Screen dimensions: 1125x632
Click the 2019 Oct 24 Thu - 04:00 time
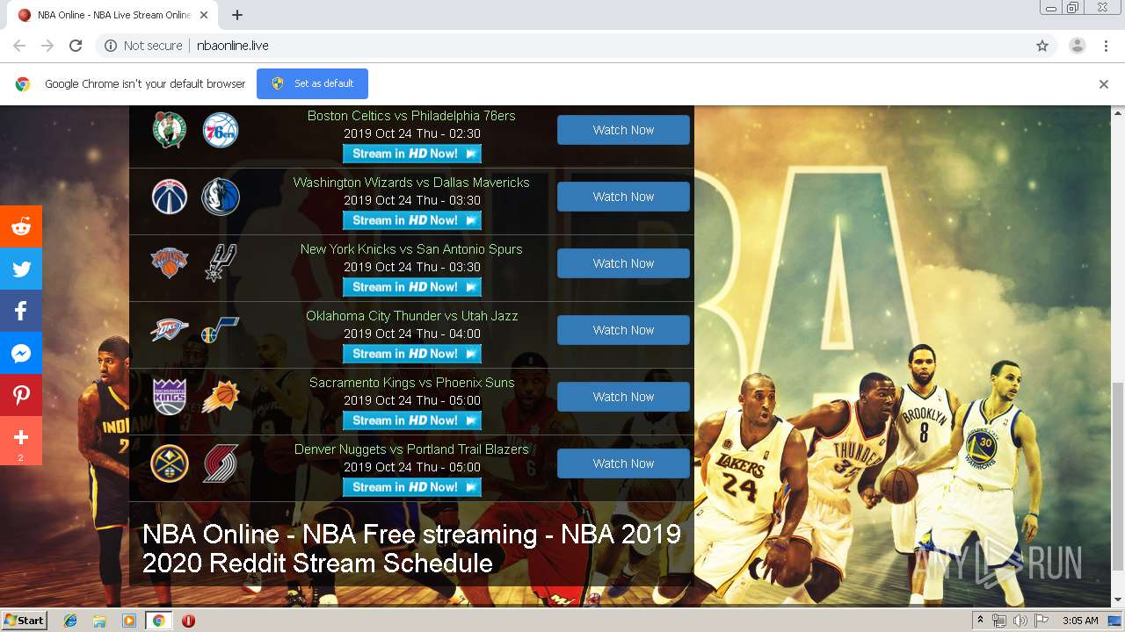click(x=412, y=334)
